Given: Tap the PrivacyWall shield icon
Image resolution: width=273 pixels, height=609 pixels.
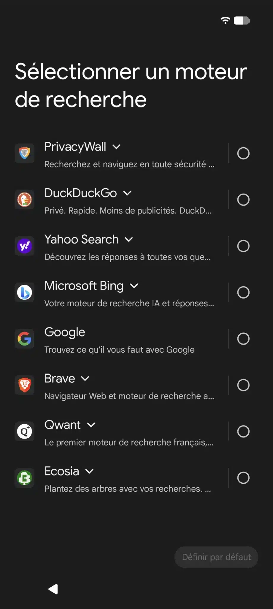Looking at the screenshot, I should point(25,153).
